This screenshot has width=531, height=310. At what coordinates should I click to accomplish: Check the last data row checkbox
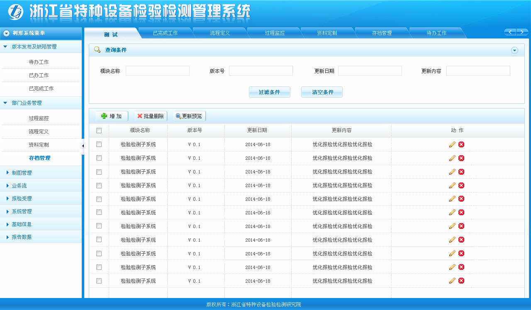(99, 281)
